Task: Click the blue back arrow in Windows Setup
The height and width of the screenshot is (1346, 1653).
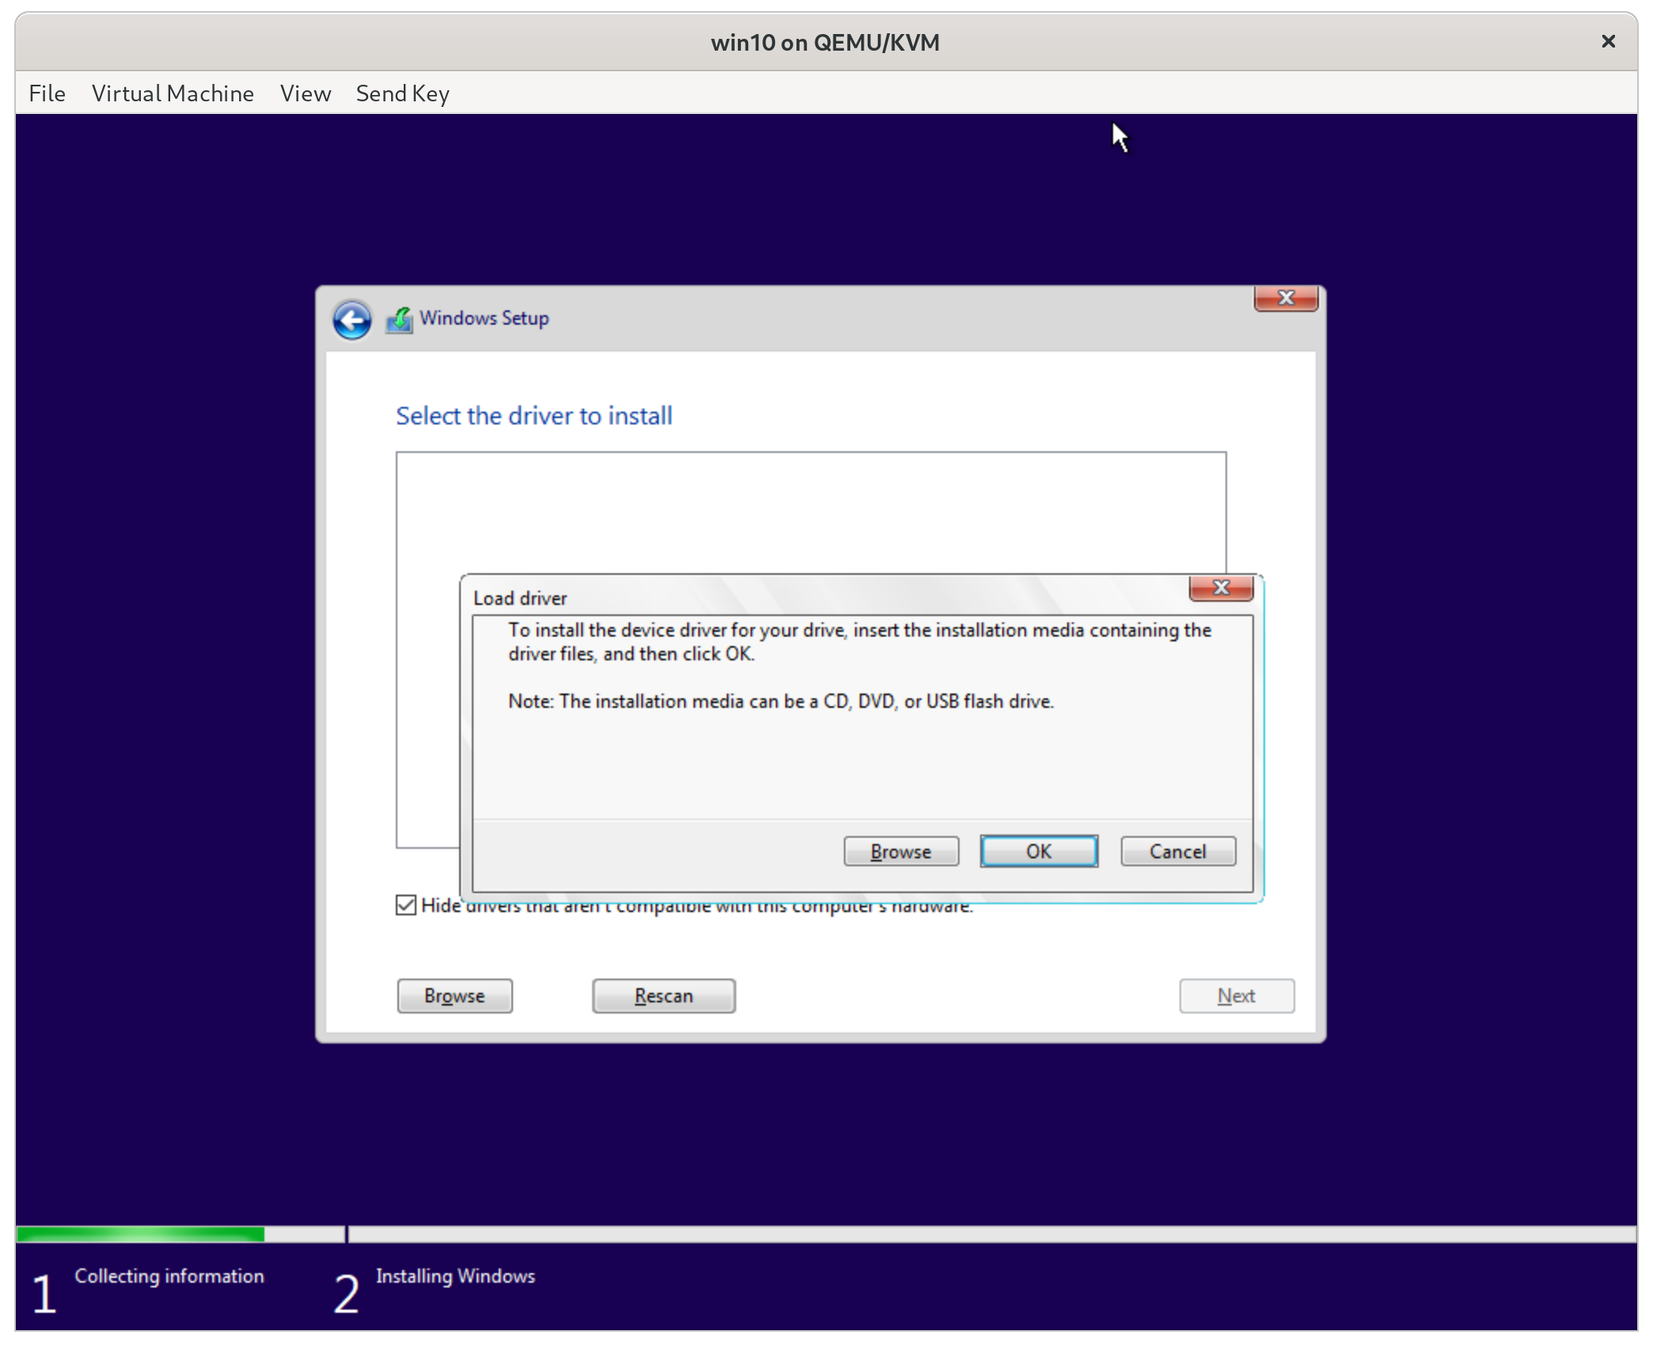Action: pos(351,319)
